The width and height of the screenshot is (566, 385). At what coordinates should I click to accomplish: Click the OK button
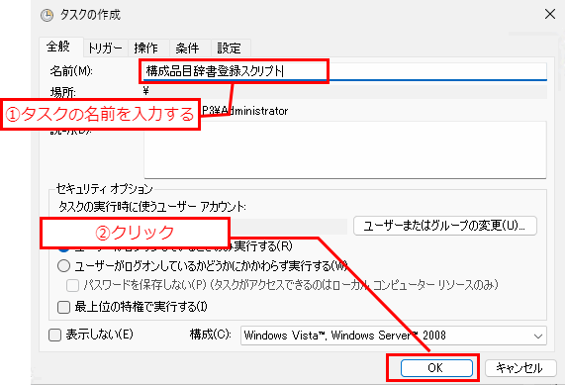pyautogui.click(x=436, y=368)
